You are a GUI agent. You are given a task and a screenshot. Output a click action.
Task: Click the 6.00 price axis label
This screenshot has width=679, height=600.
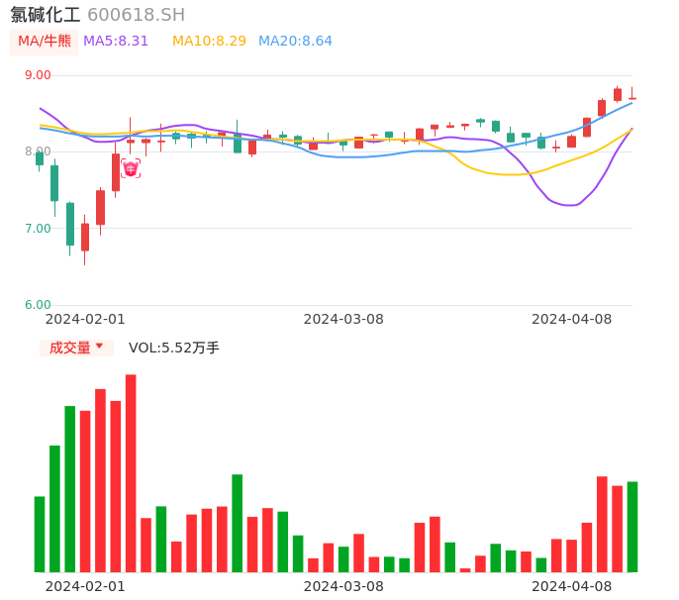tap(38, 305)
